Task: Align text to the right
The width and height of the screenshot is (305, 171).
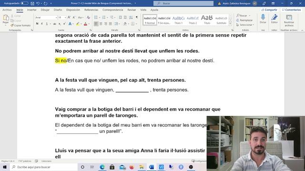Action: pyautogui.click(x=106, y=24)
